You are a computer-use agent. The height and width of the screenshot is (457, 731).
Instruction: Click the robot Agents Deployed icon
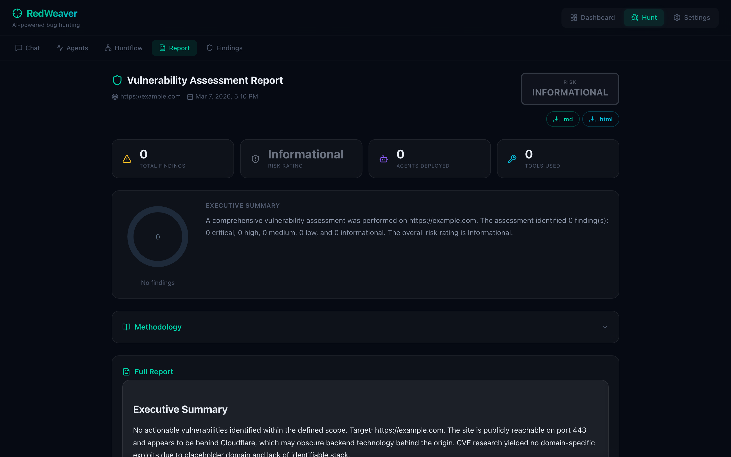(384, 159)
